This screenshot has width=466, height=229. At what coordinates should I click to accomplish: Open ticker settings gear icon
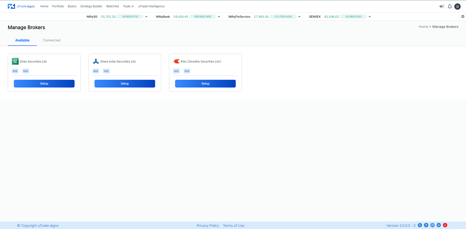coord(463,17)
